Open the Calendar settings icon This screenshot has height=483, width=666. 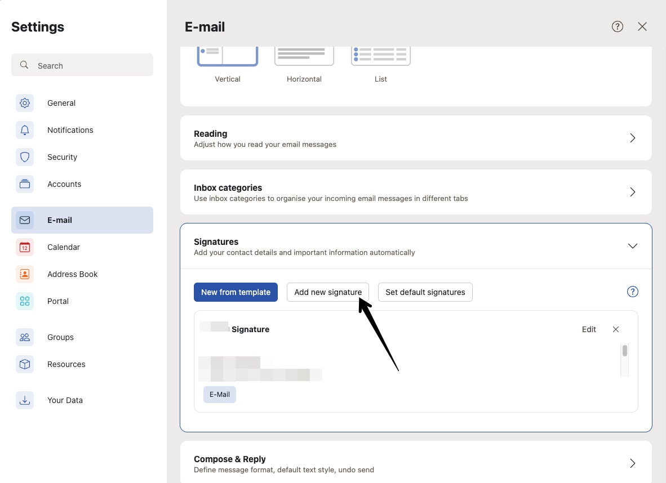pos(25,247)
